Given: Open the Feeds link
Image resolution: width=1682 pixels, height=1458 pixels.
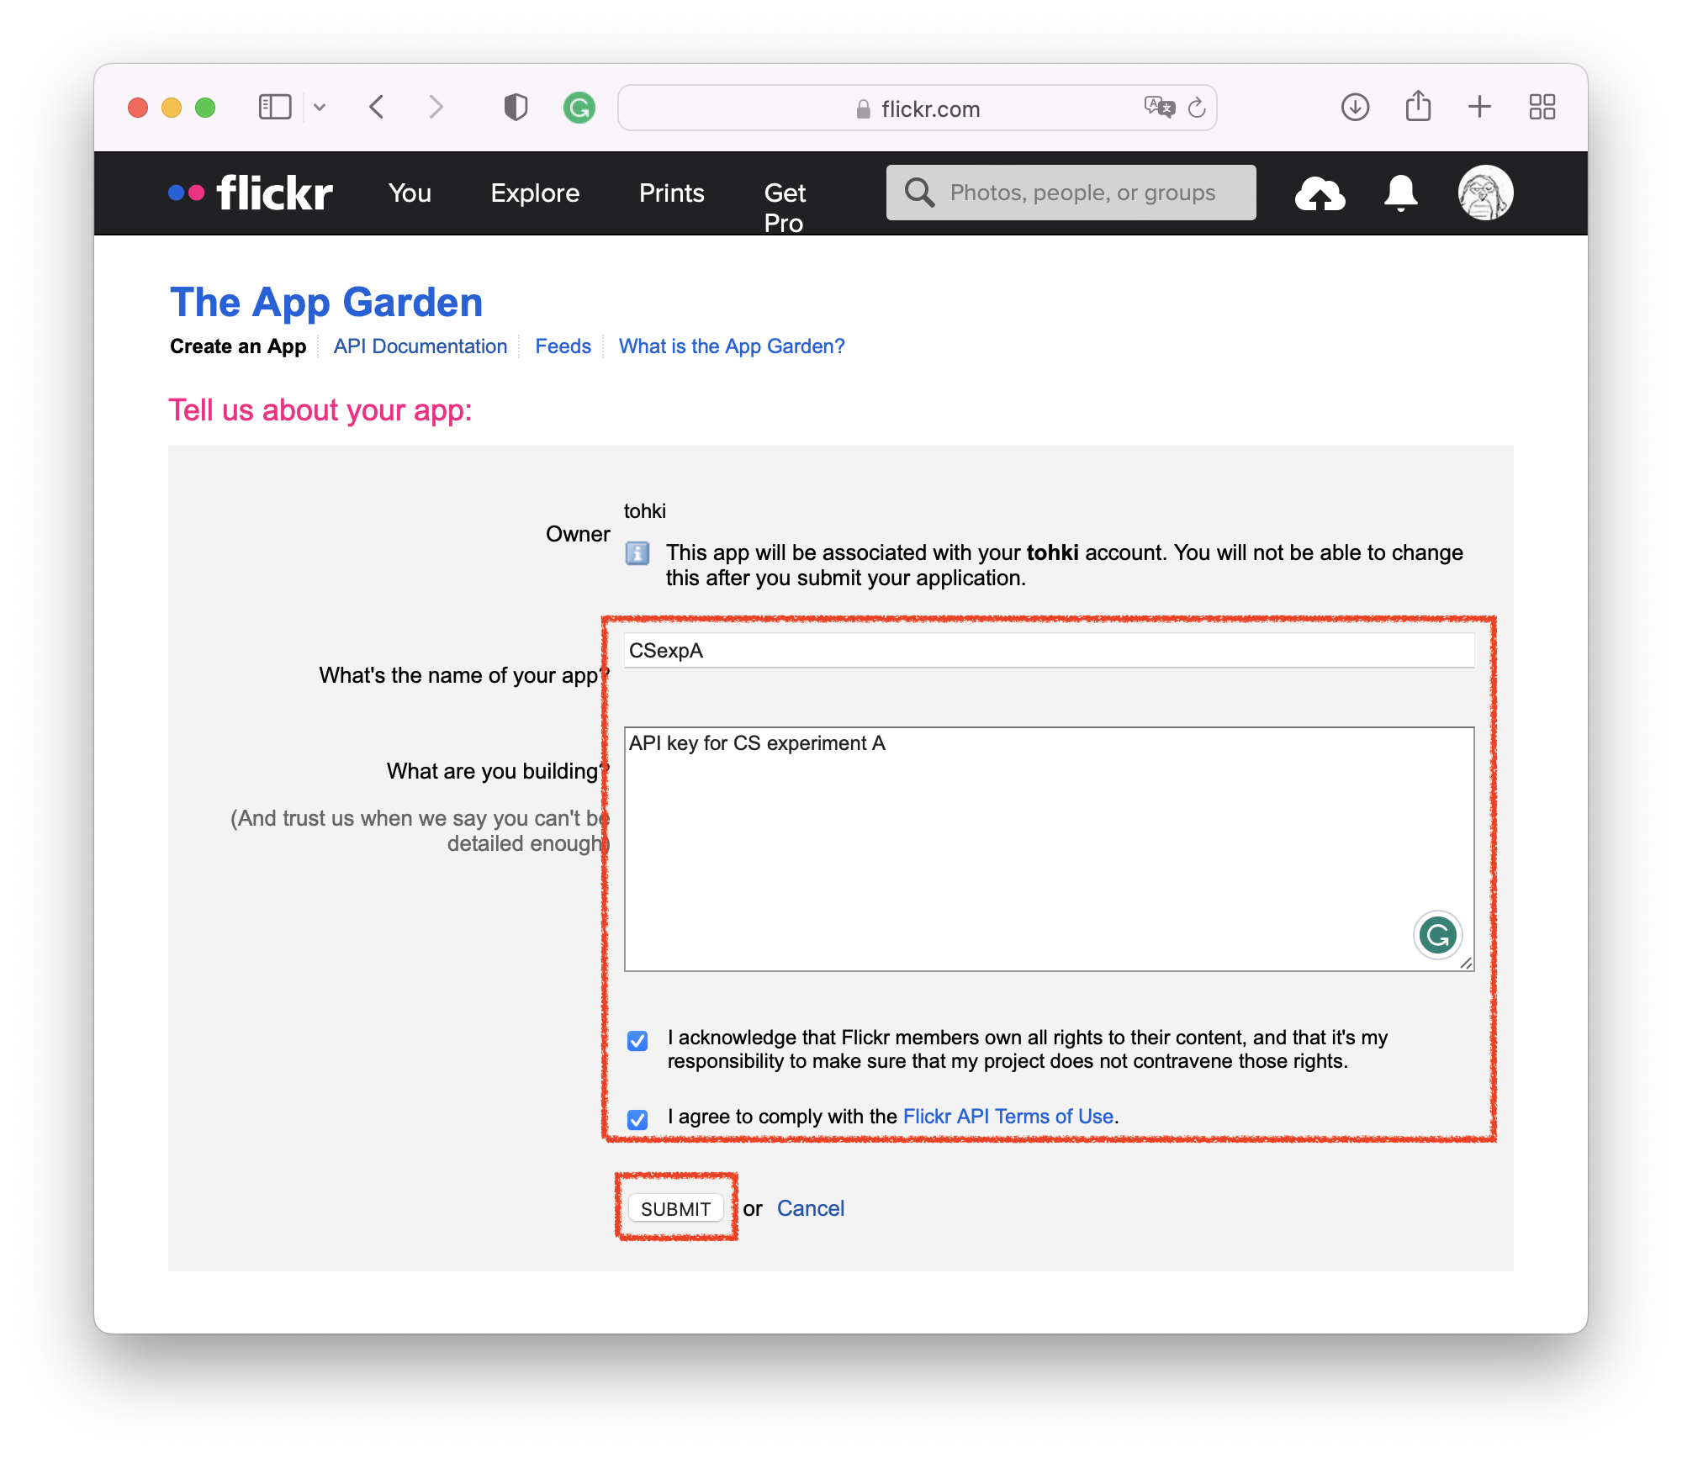Looking at the screenshot, I should [563, 346].
